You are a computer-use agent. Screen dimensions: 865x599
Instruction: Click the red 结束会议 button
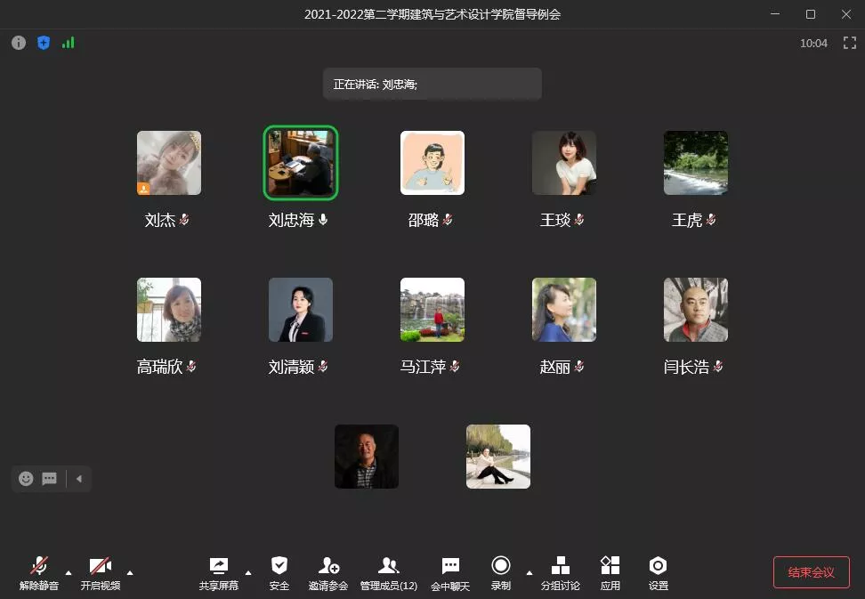tap(811, 572)
